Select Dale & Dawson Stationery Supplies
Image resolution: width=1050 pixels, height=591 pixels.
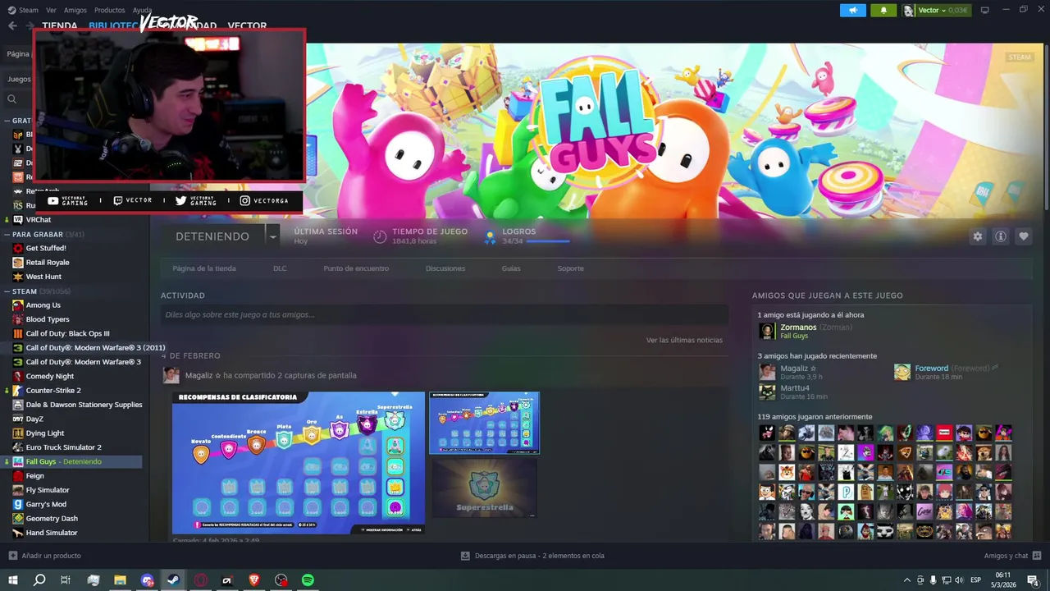point(84,405)
